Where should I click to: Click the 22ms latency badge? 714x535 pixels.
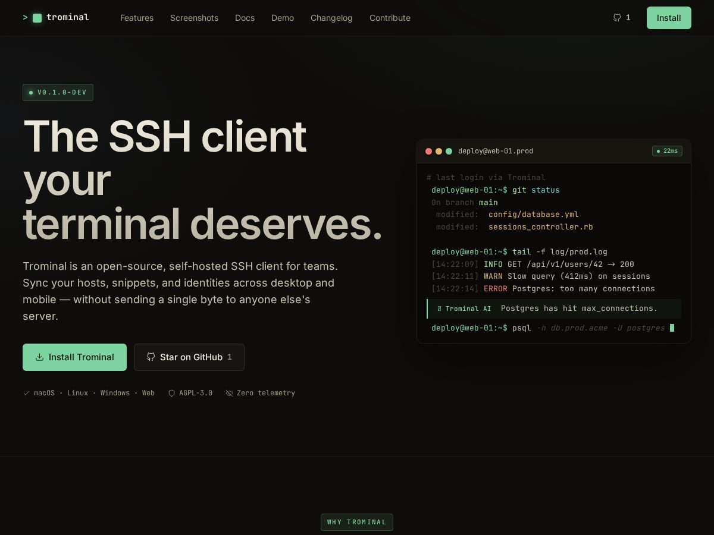pyautogui.click(x=667, y=151)
